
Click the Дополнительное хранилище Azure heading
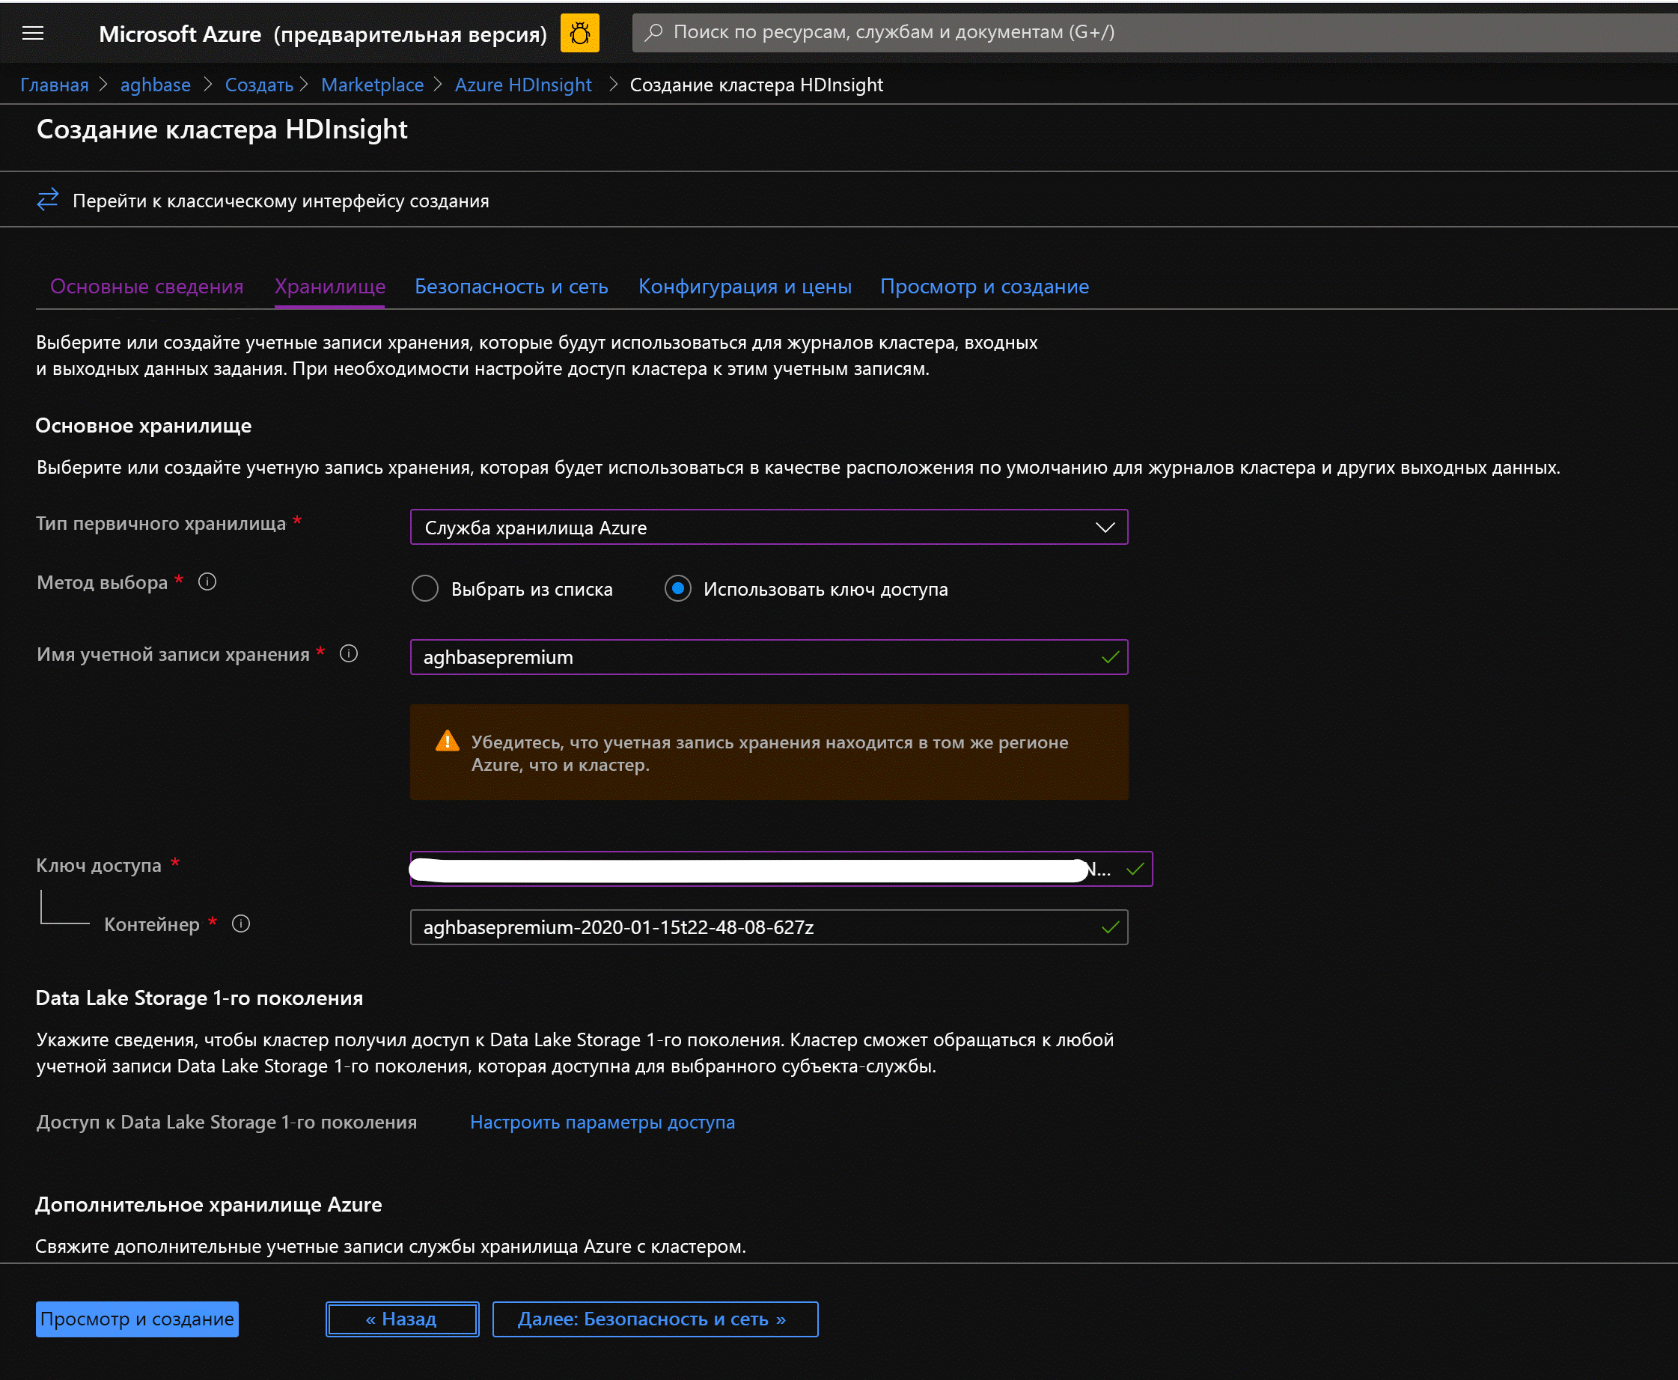point(208,1204)
